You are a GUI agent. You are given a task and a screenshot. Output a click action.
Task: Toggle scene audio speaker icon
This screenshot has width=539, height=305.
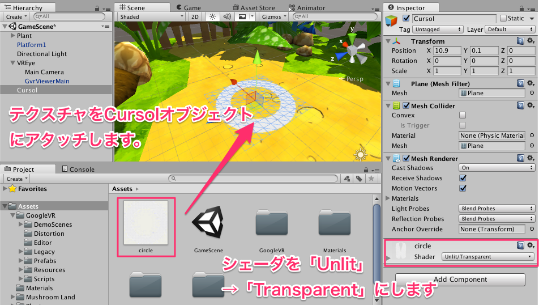pyautogui.click(x=227, y=16)
